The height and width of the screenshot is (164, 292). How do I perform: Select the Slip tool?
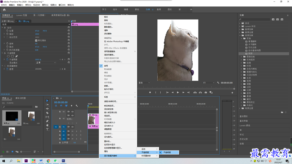pos(47,117)
